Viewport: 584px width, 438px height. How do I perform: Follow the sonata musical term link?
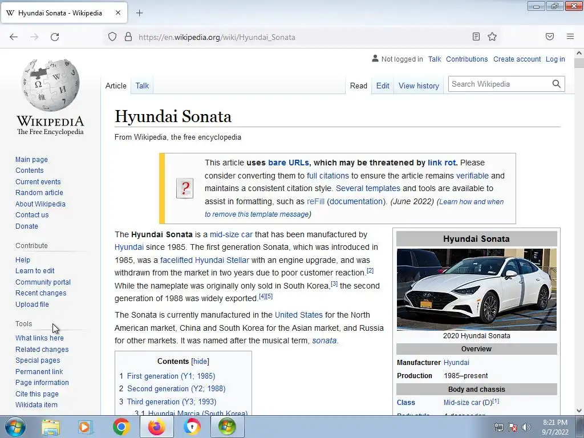324,340
